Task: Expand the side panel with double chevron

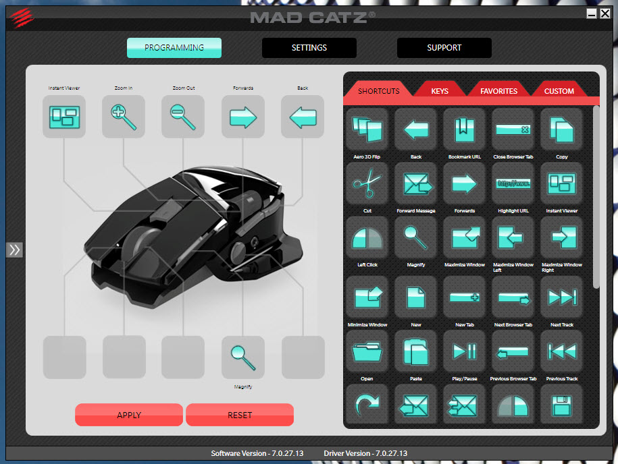Action: point(14,250)
